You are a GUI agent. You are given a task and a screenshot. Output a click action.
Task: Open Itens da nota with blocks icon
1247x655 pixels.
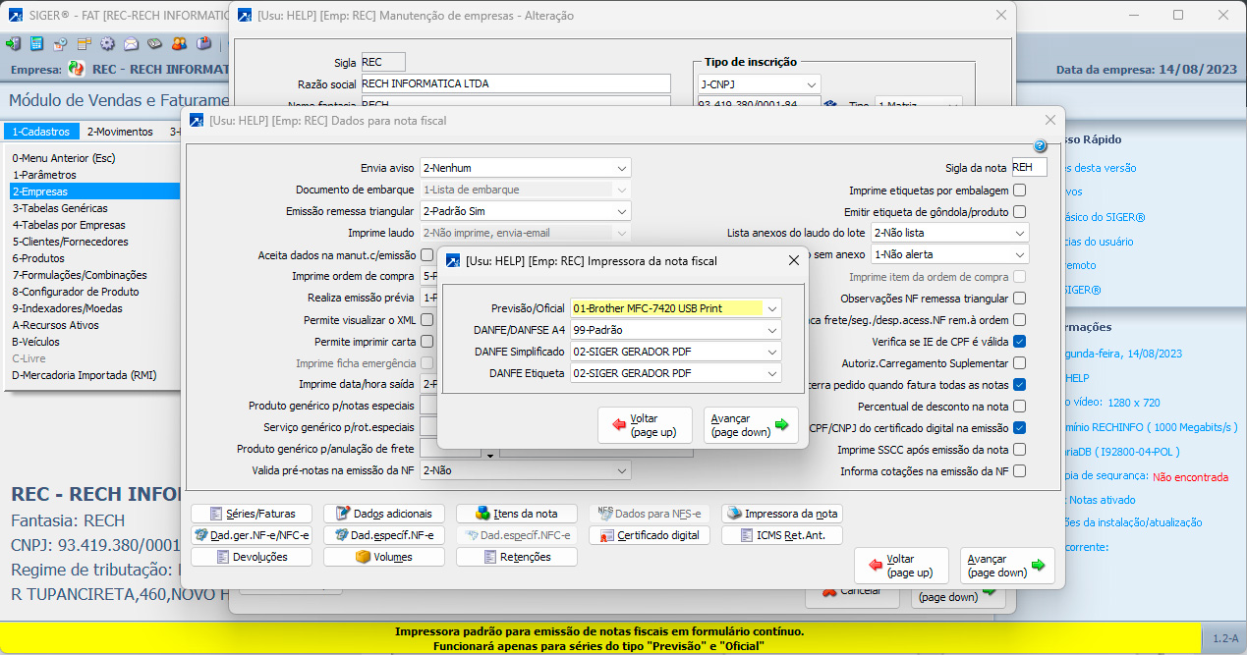tap(515, 514)
